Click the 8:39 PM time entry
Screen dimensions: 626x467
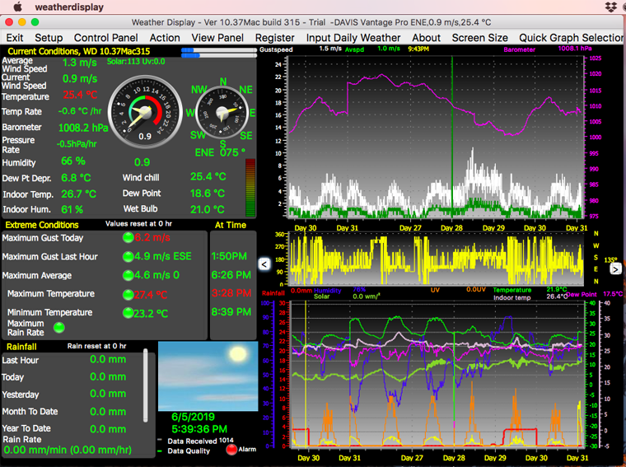click(x=231, y=311)
